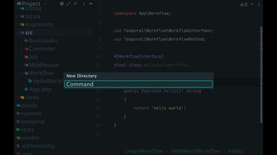Open the App.php file
The image size is (277, 155).
[x=40, y=89]
